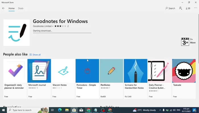Click the microphone icon in the tray
This screenshot has width=199, height=113.
[164, 110]
